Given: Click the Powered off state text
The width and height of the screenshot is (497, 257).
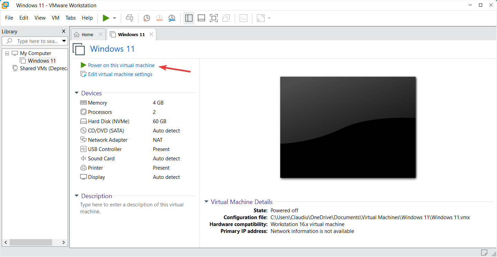Looking at the screenshot, I should (284, 211).
